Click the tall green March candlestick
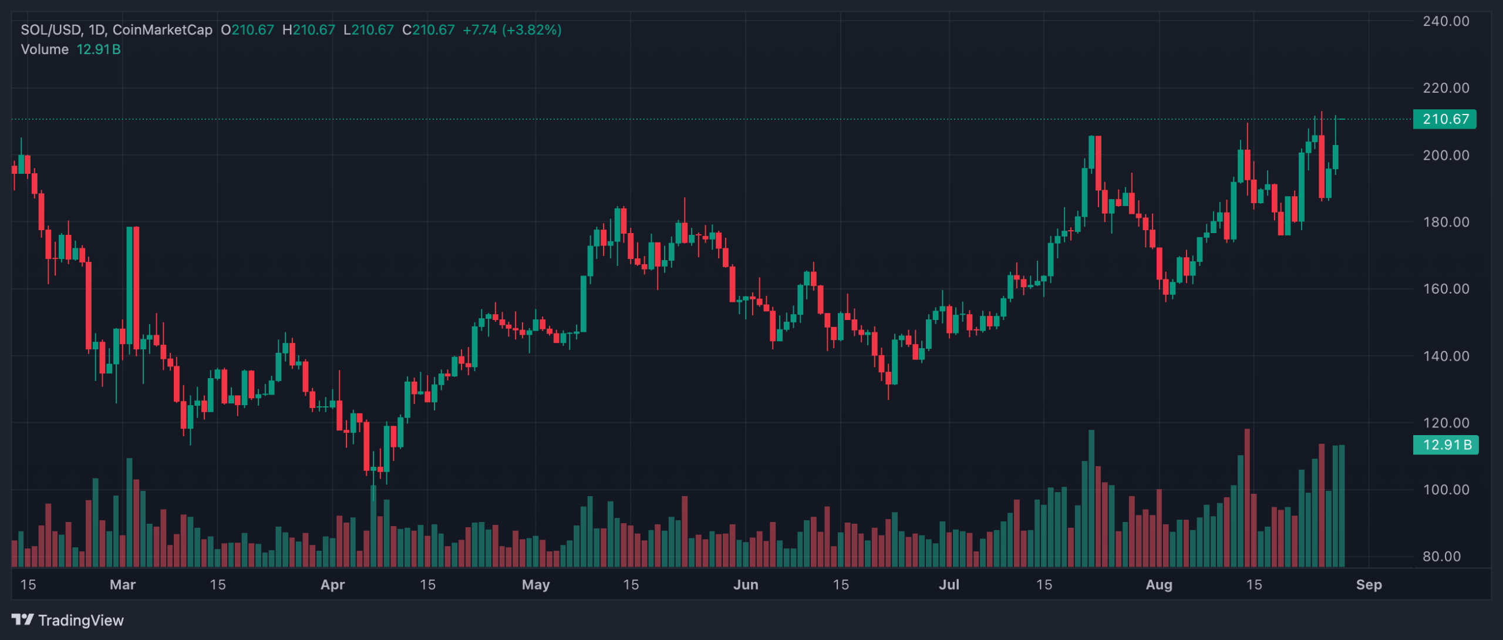Screen dimensions: 1503x640 point(130,285)
